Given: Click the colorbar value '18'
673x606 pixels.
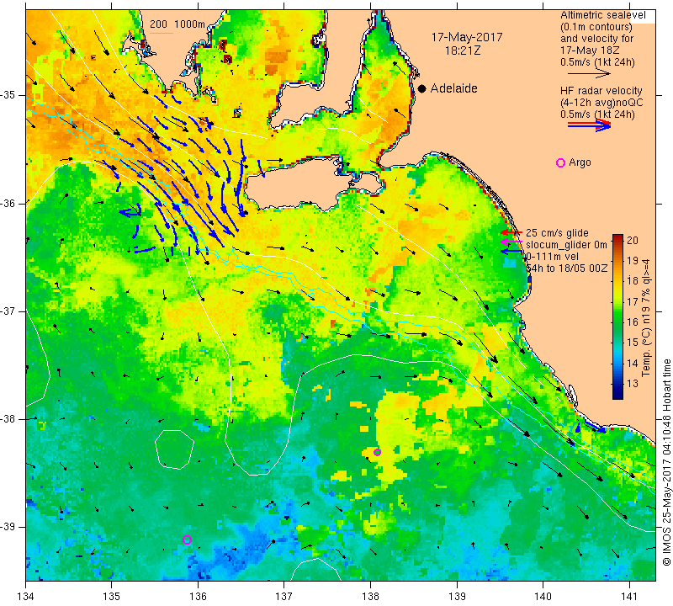Looking at the screenshot, I should coord(633,281).
